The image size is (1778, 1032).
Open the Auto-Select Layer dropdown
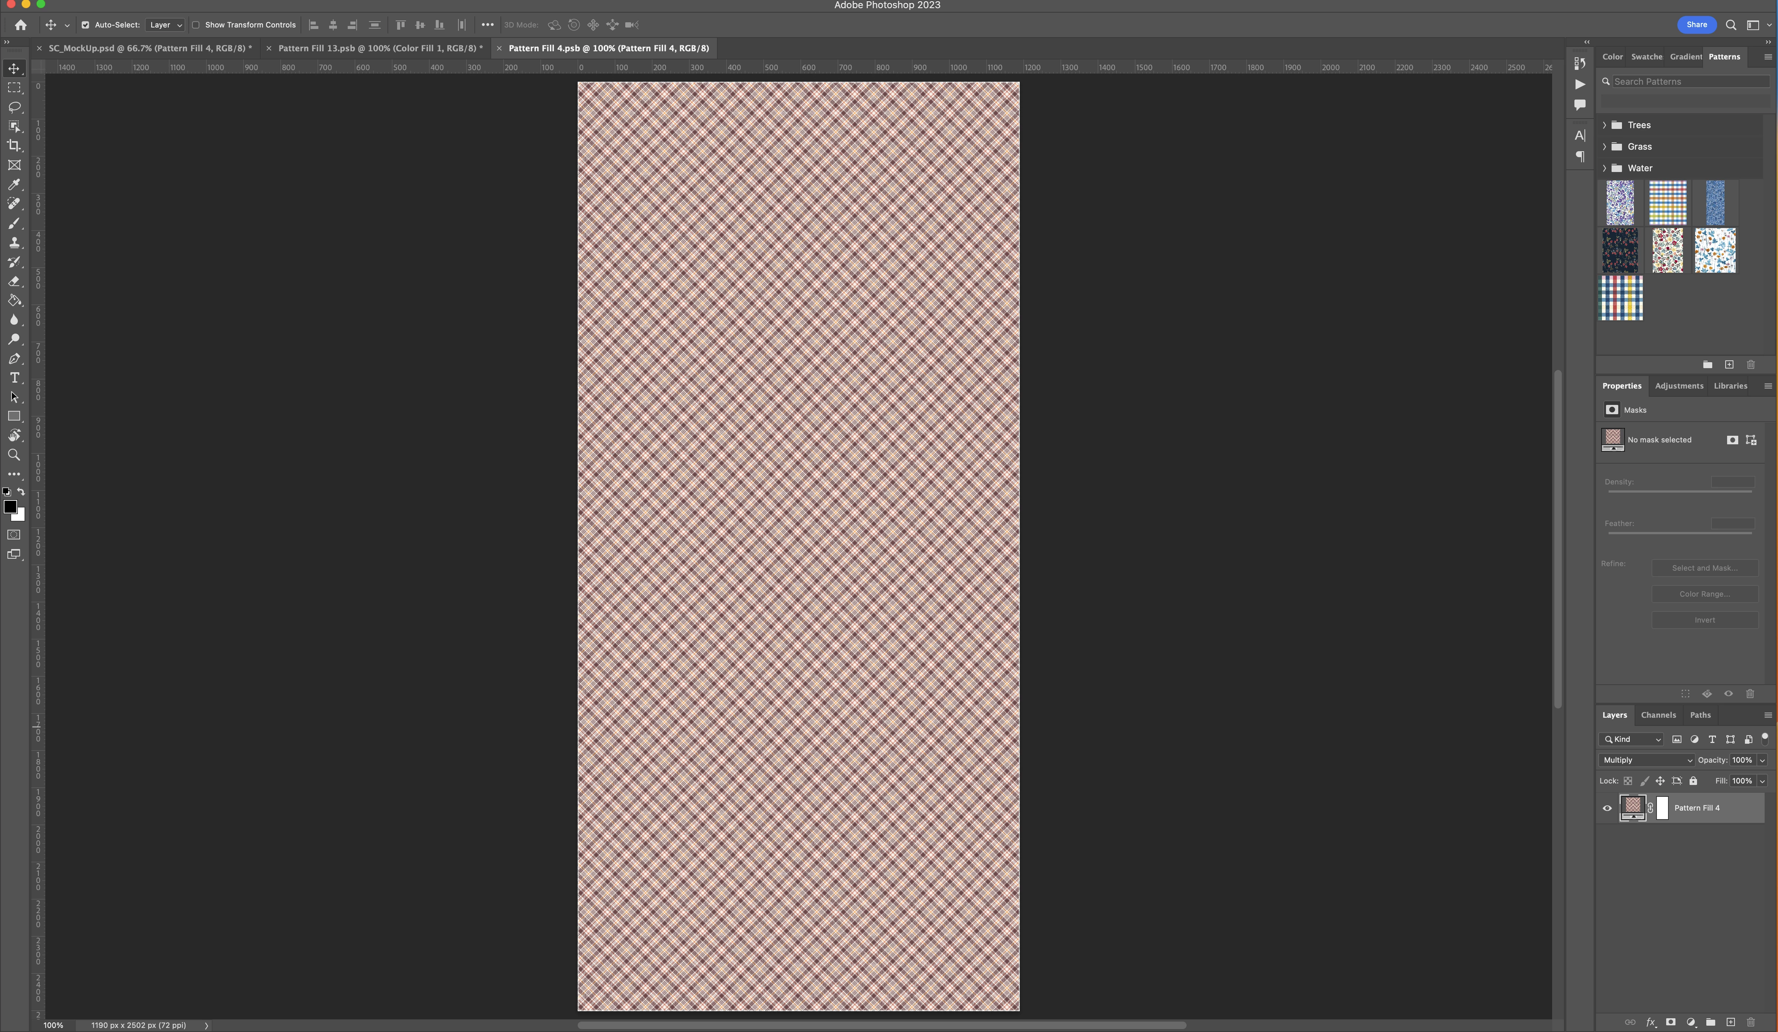pos(165,25)
